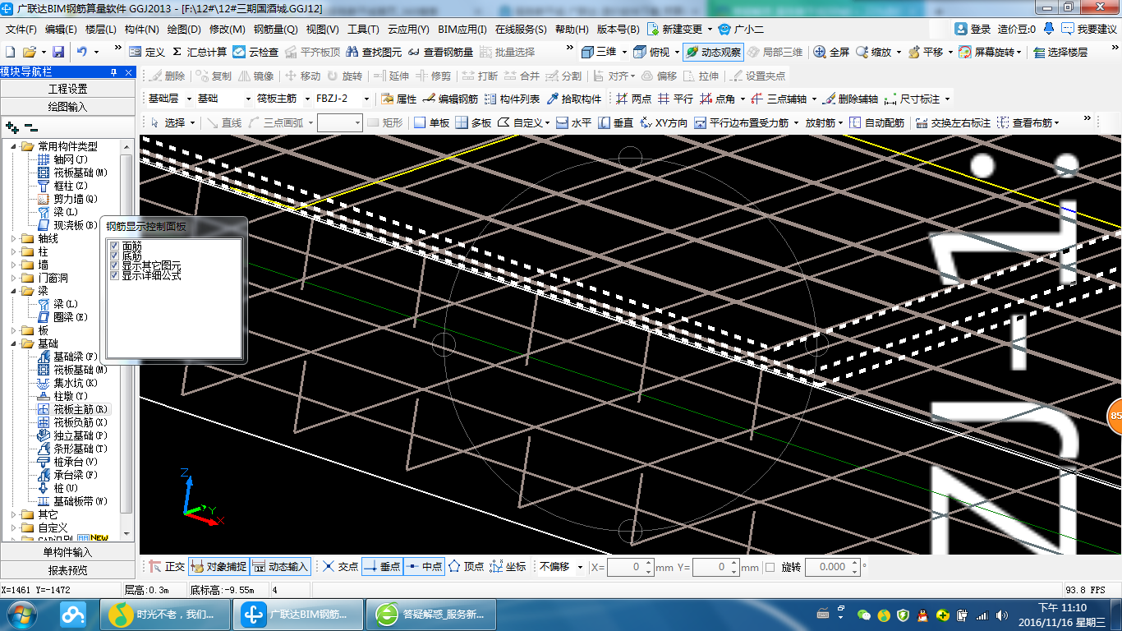Click the 工程设置 navigation button
The image size is (1122, 631).
click(x=68, y=89)
